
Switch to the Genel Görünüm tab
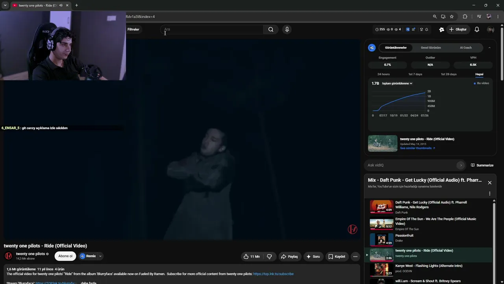[431, 48]
